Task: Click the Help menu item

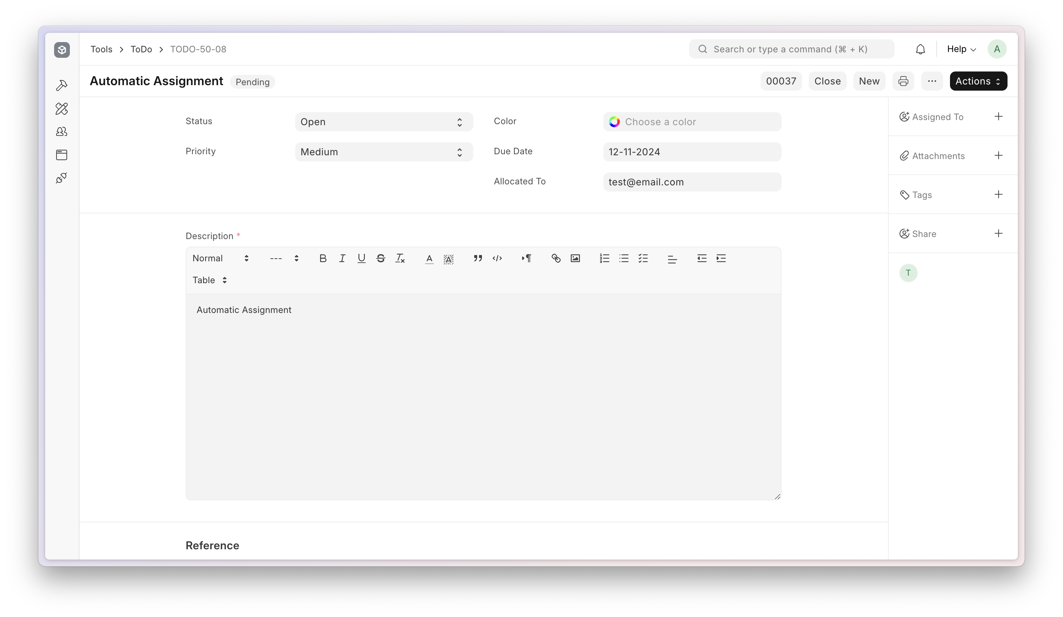Action: click(x=962, y=49)
